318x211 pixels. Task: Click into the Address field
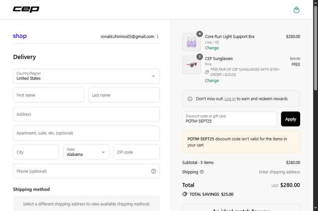click(86, 114)
